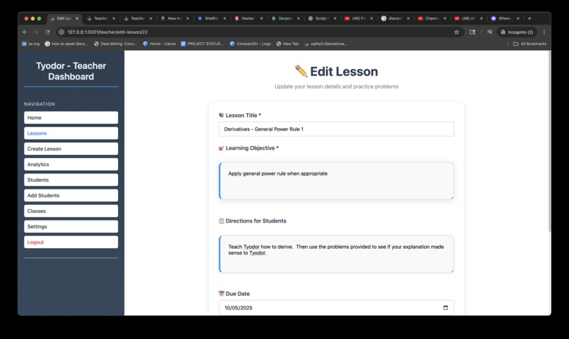Click the calendar icon in Due Date field
The height and width of the screenshot is (339, 569).
[x=445, y=307]
